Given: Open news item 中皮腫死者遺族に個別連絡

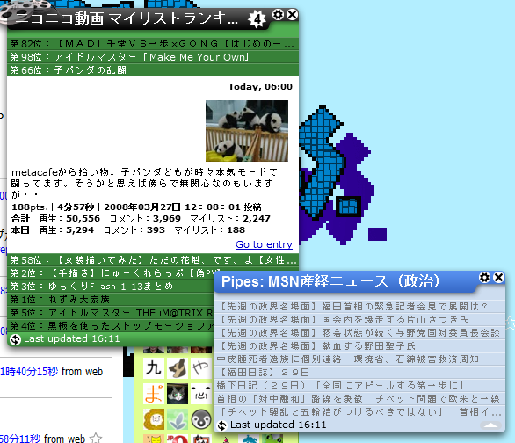Looking at the screenshot, I should coord(359,359).
